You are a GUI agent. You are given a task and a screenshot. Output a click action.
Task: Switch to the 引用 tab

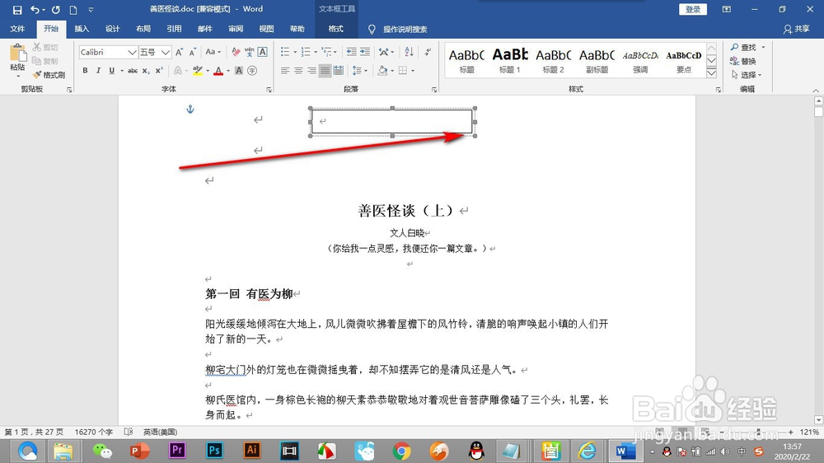tap(174, 29)
